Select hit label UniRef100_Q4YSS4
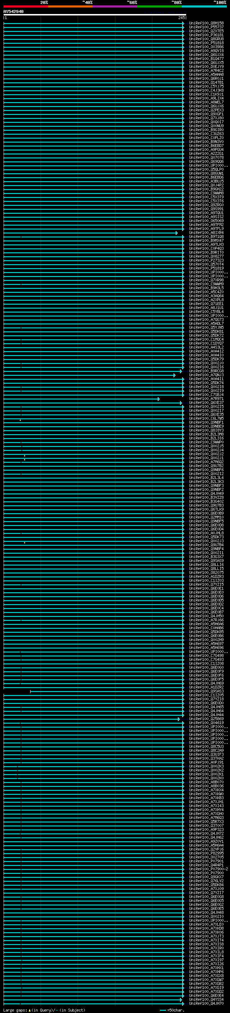 point(206,1000)
